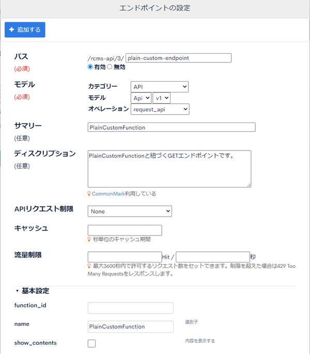Click the /rcms-api/3/ path prefix text
Viewport: 310px width, 354px height.
106,58
